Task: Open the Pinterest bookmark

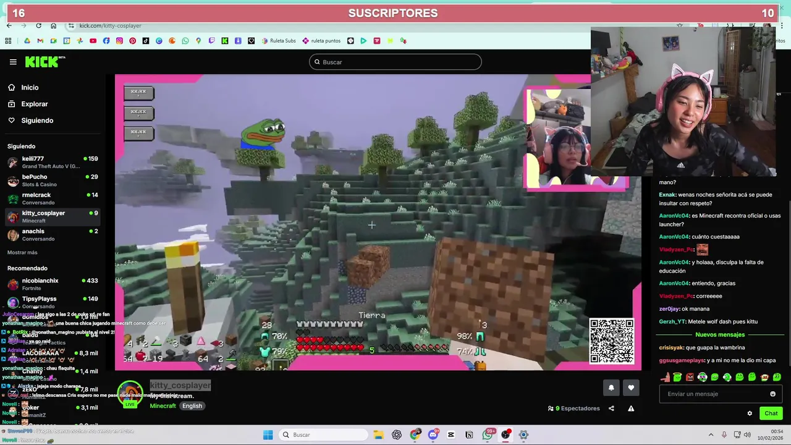Action: [132, 41]
